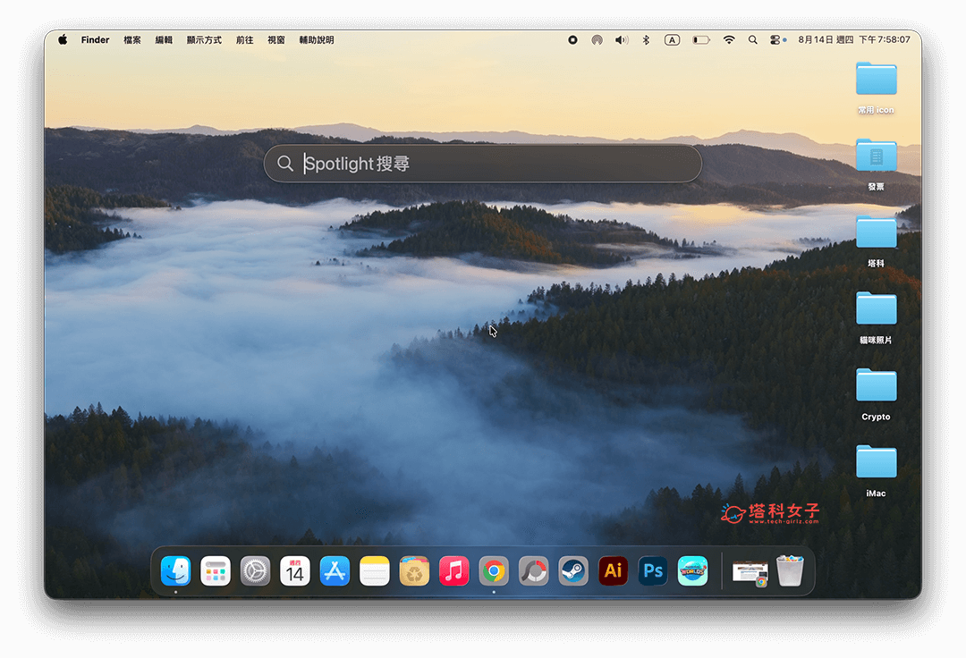966x658 pixels.
Task: Launch Steam from the Dock
Action: [x=573, y=570]
